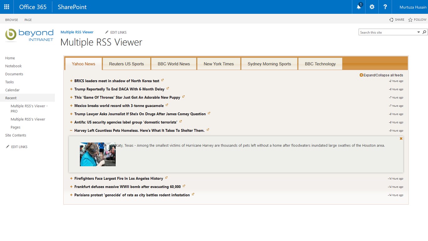Screen dimensions: 428x241
Task: Open the BRICS leaders North Korea headline
Action: [x=117, y=81]
